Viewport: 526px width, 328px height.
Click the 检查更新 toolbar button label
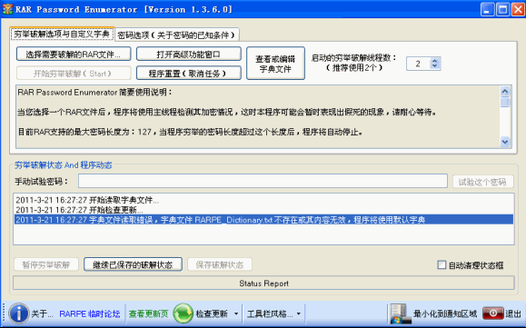pos(212,313)
